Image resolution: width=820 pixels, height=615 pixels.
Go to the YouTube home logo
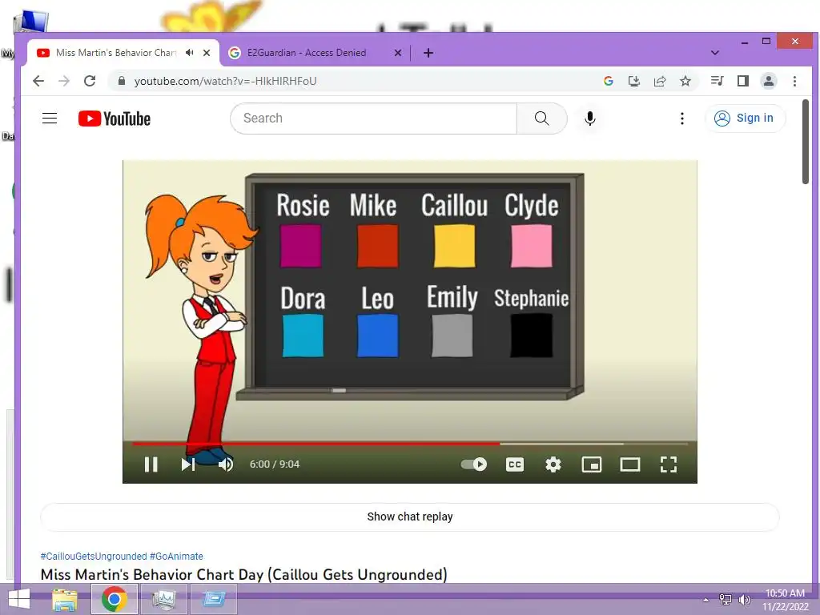click(x=115, y=119)
